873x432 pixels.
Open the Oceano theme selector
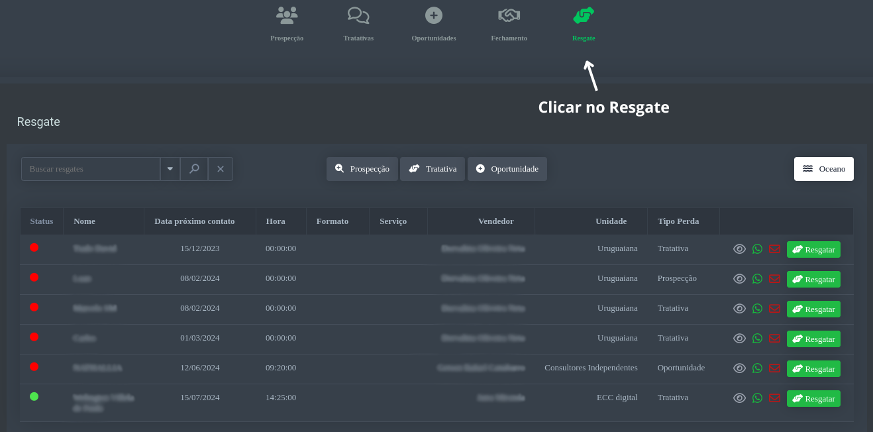click(823, 169)
